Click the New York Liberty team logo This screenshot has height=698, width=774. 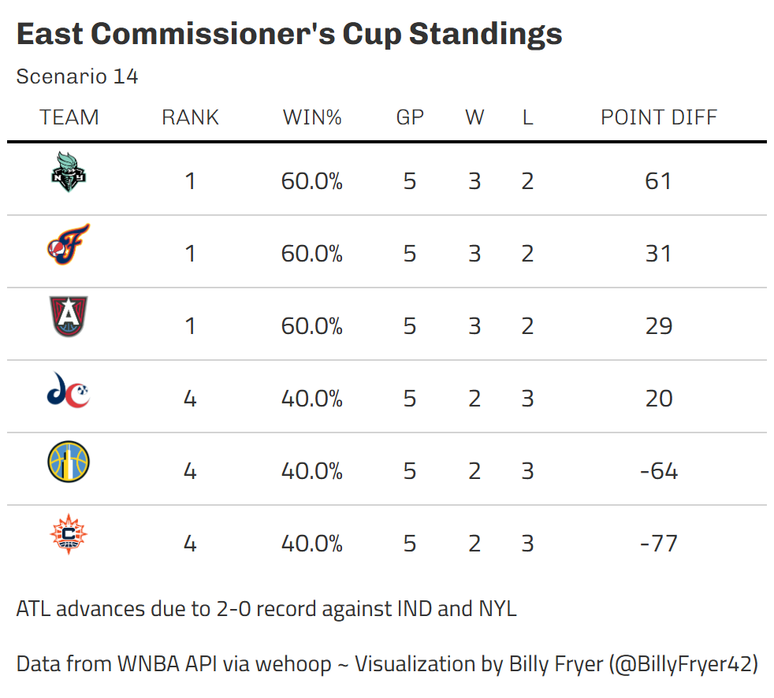69,174
